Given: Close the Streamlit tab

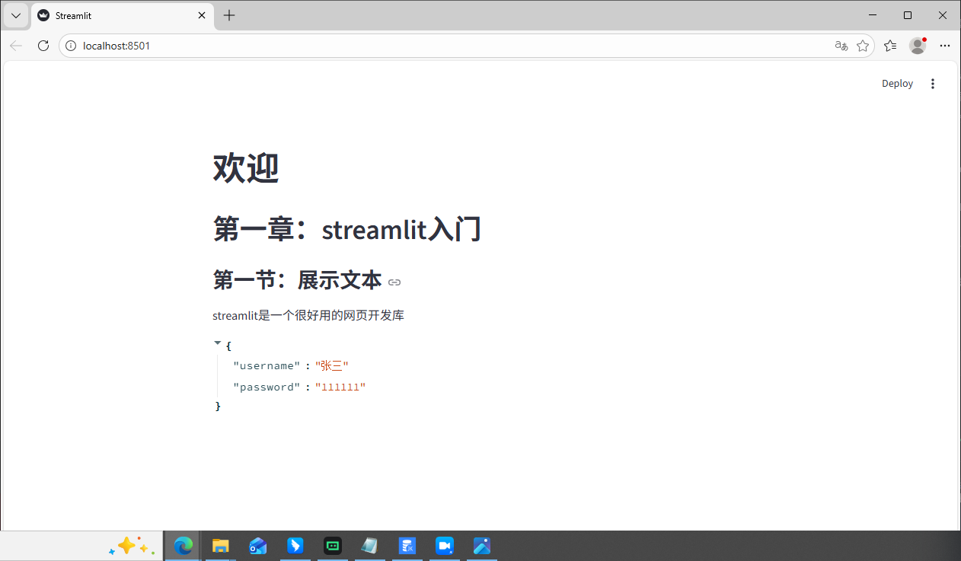Looking at the screenshot, I should (x=202, y=15).
